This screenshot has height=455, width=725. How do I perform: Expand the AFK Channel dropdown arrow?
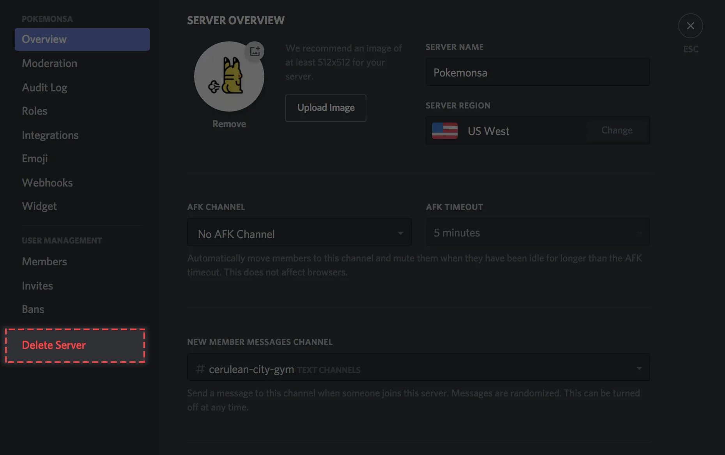[x=400, y=233]
